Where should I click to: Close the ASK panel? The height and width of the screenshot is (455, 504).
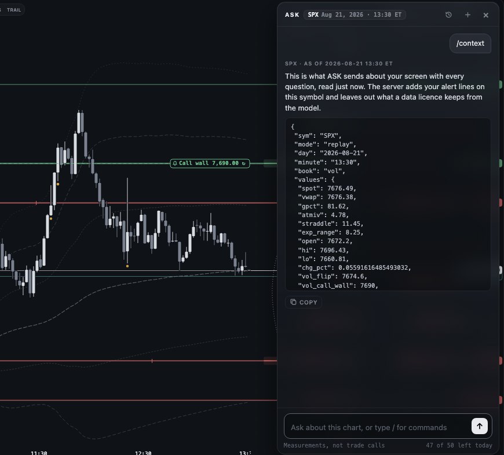[x=485, y=15]
